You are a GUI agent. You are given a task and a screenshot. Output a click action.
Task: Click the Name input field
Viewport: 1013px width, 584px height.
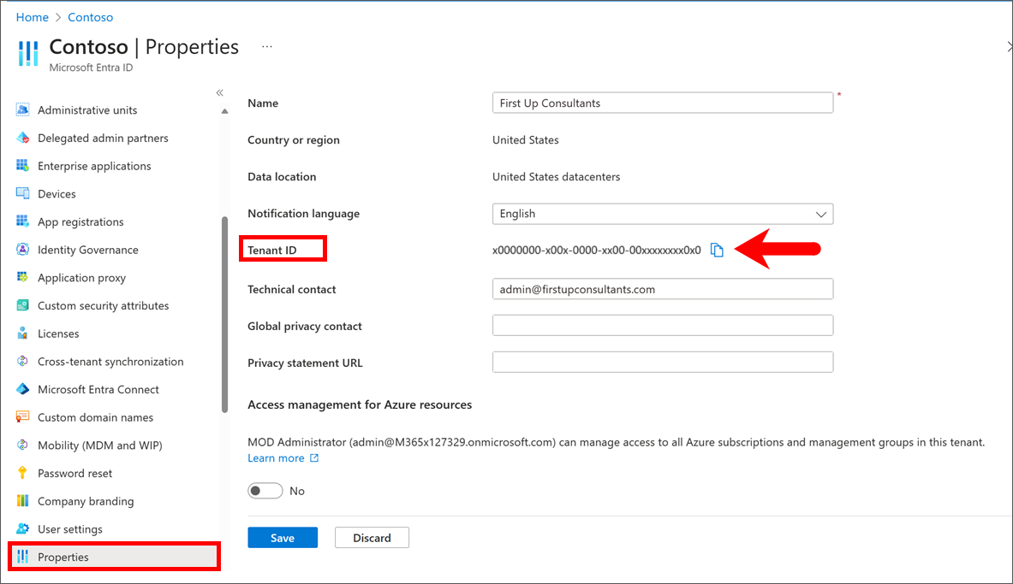(x=663, y=103)
